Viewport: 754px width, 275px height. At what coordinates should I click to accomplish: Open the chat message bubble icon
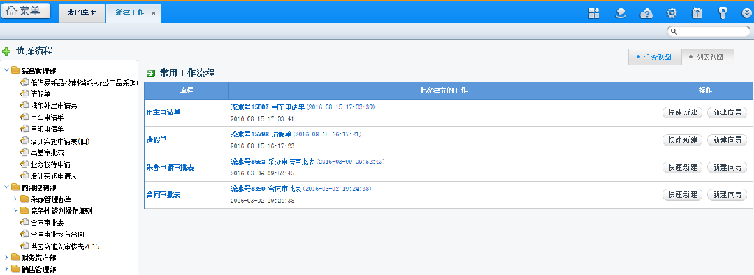621,13
